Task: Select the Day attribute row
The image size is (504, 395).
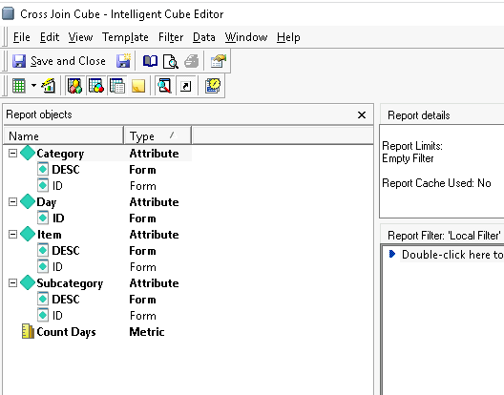Action: point(47,202)
